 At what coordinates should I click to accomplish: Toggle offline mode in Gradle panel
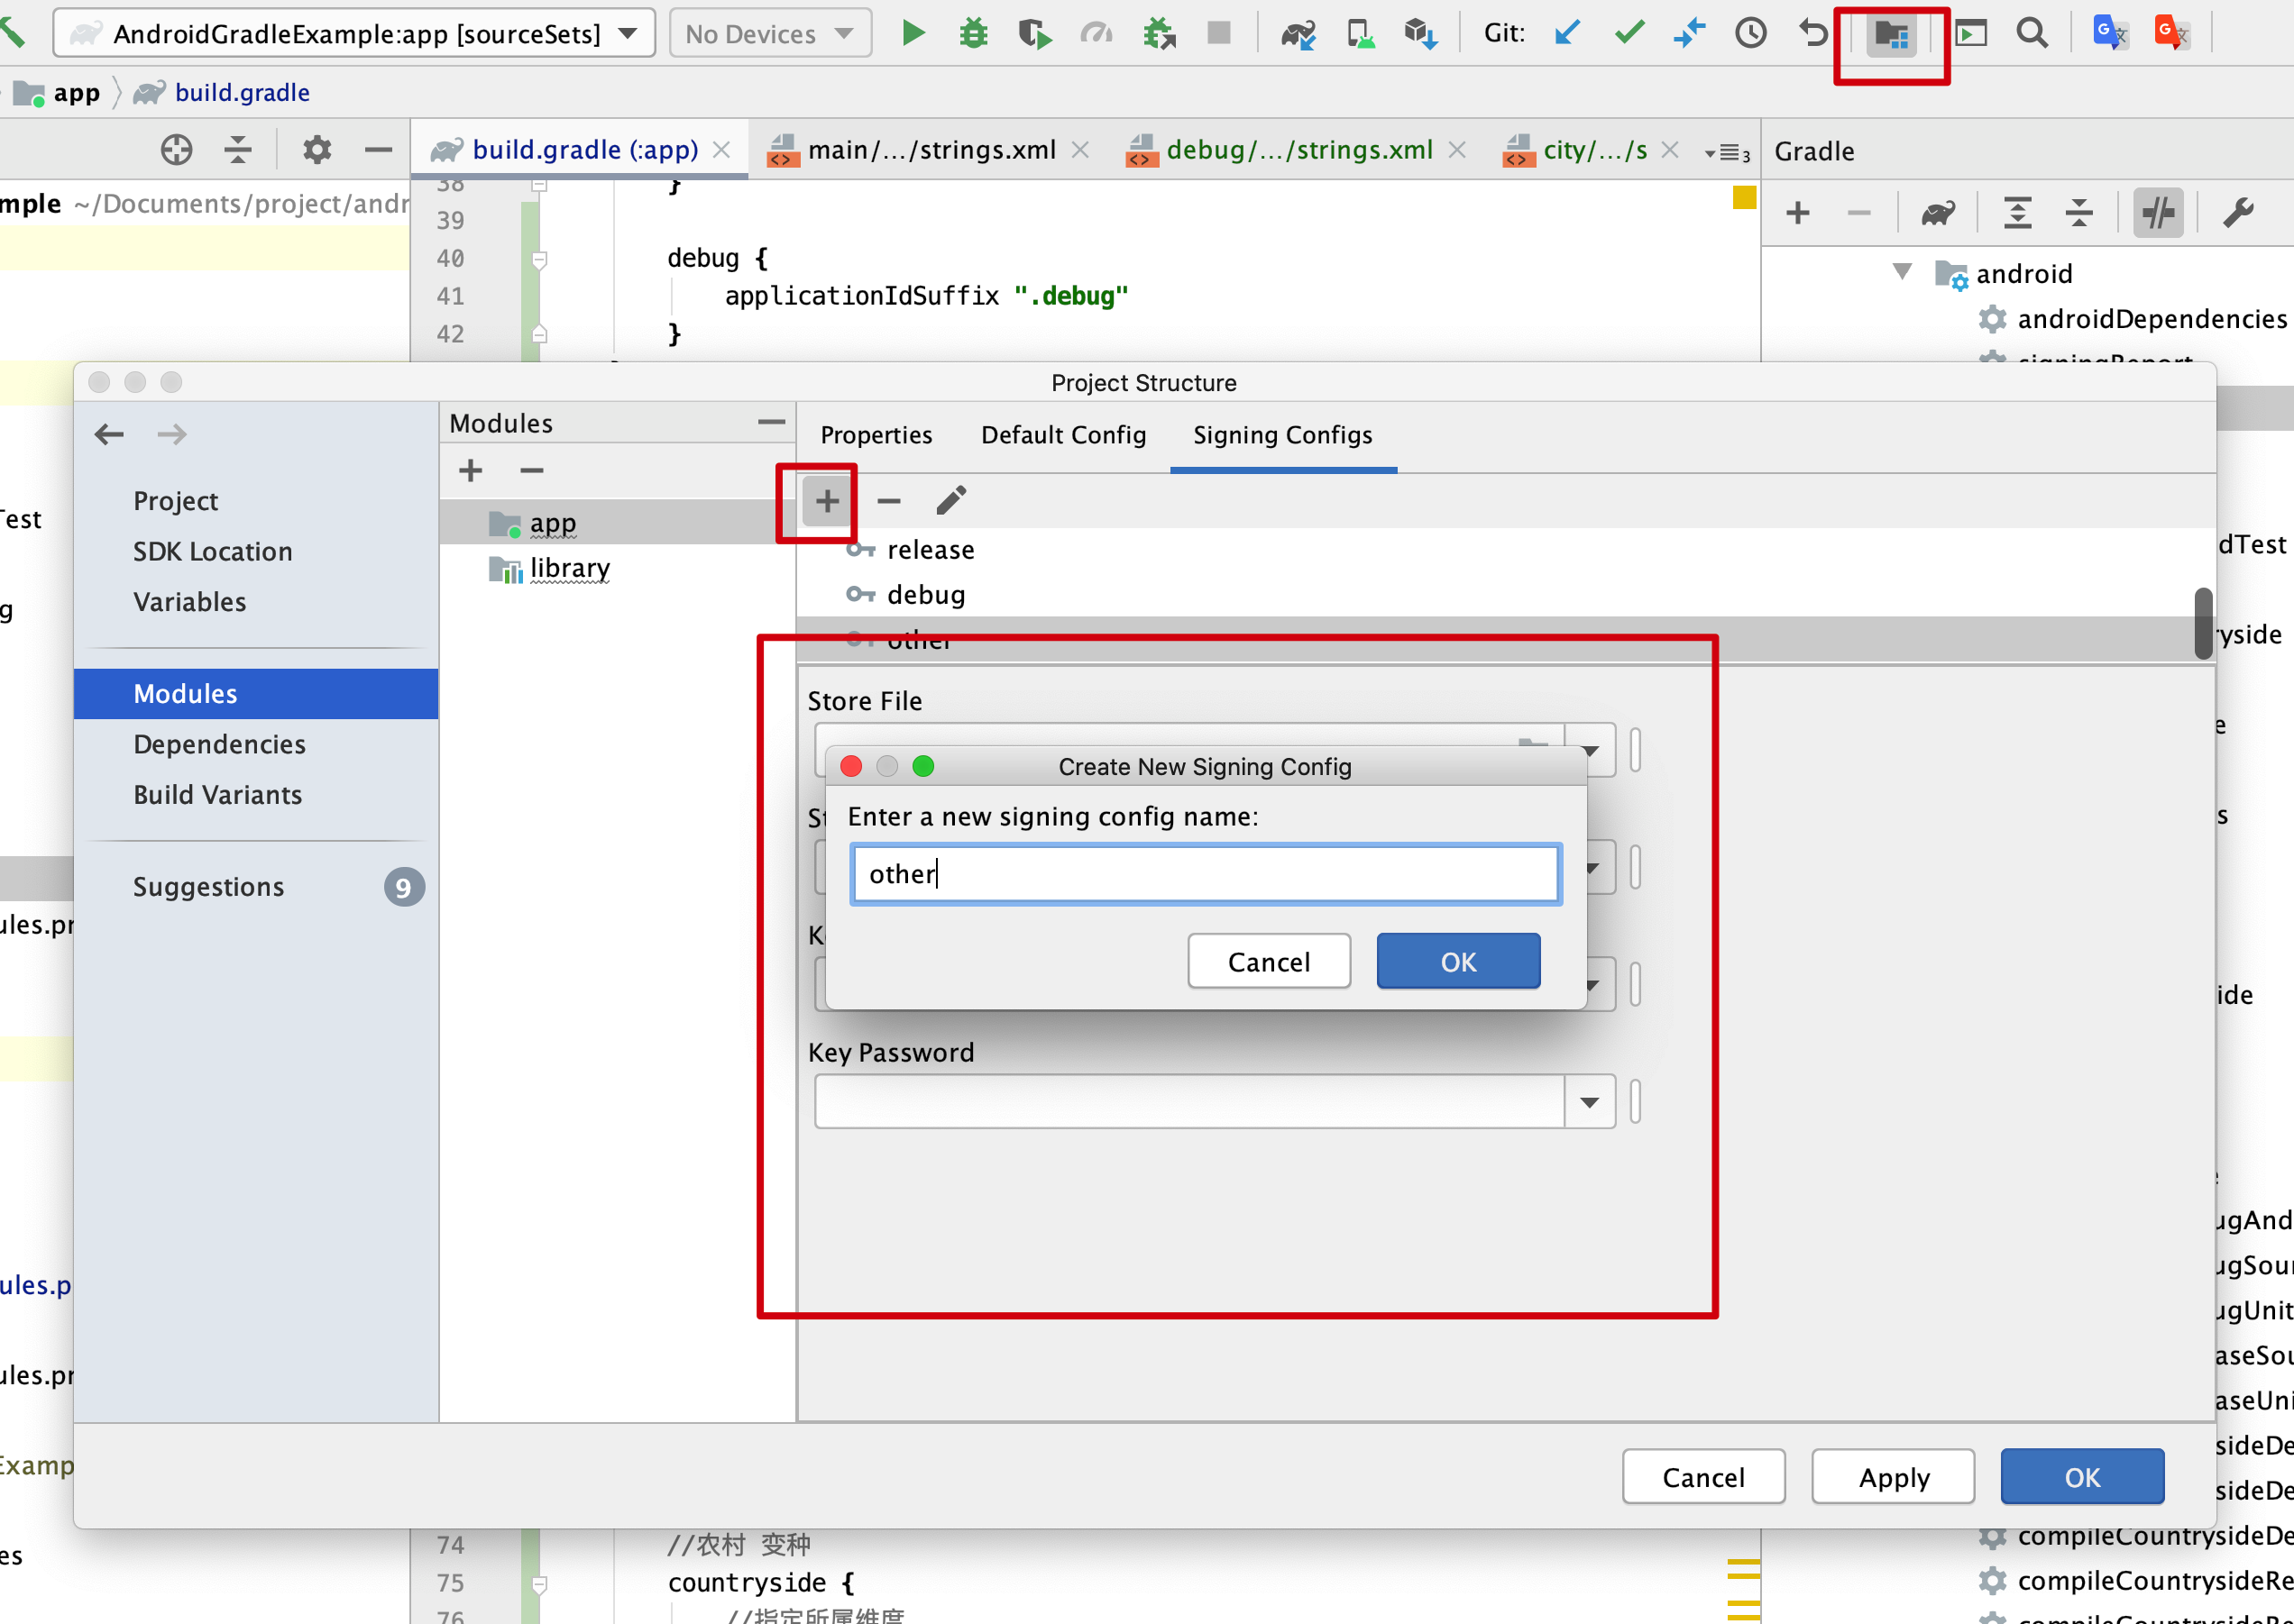point(2158,213)
